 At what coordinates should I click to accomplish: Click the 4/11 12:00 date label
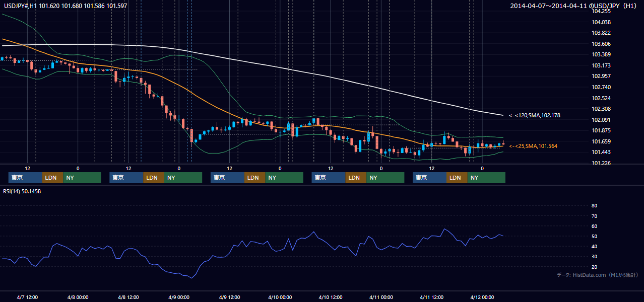[431, 297]
